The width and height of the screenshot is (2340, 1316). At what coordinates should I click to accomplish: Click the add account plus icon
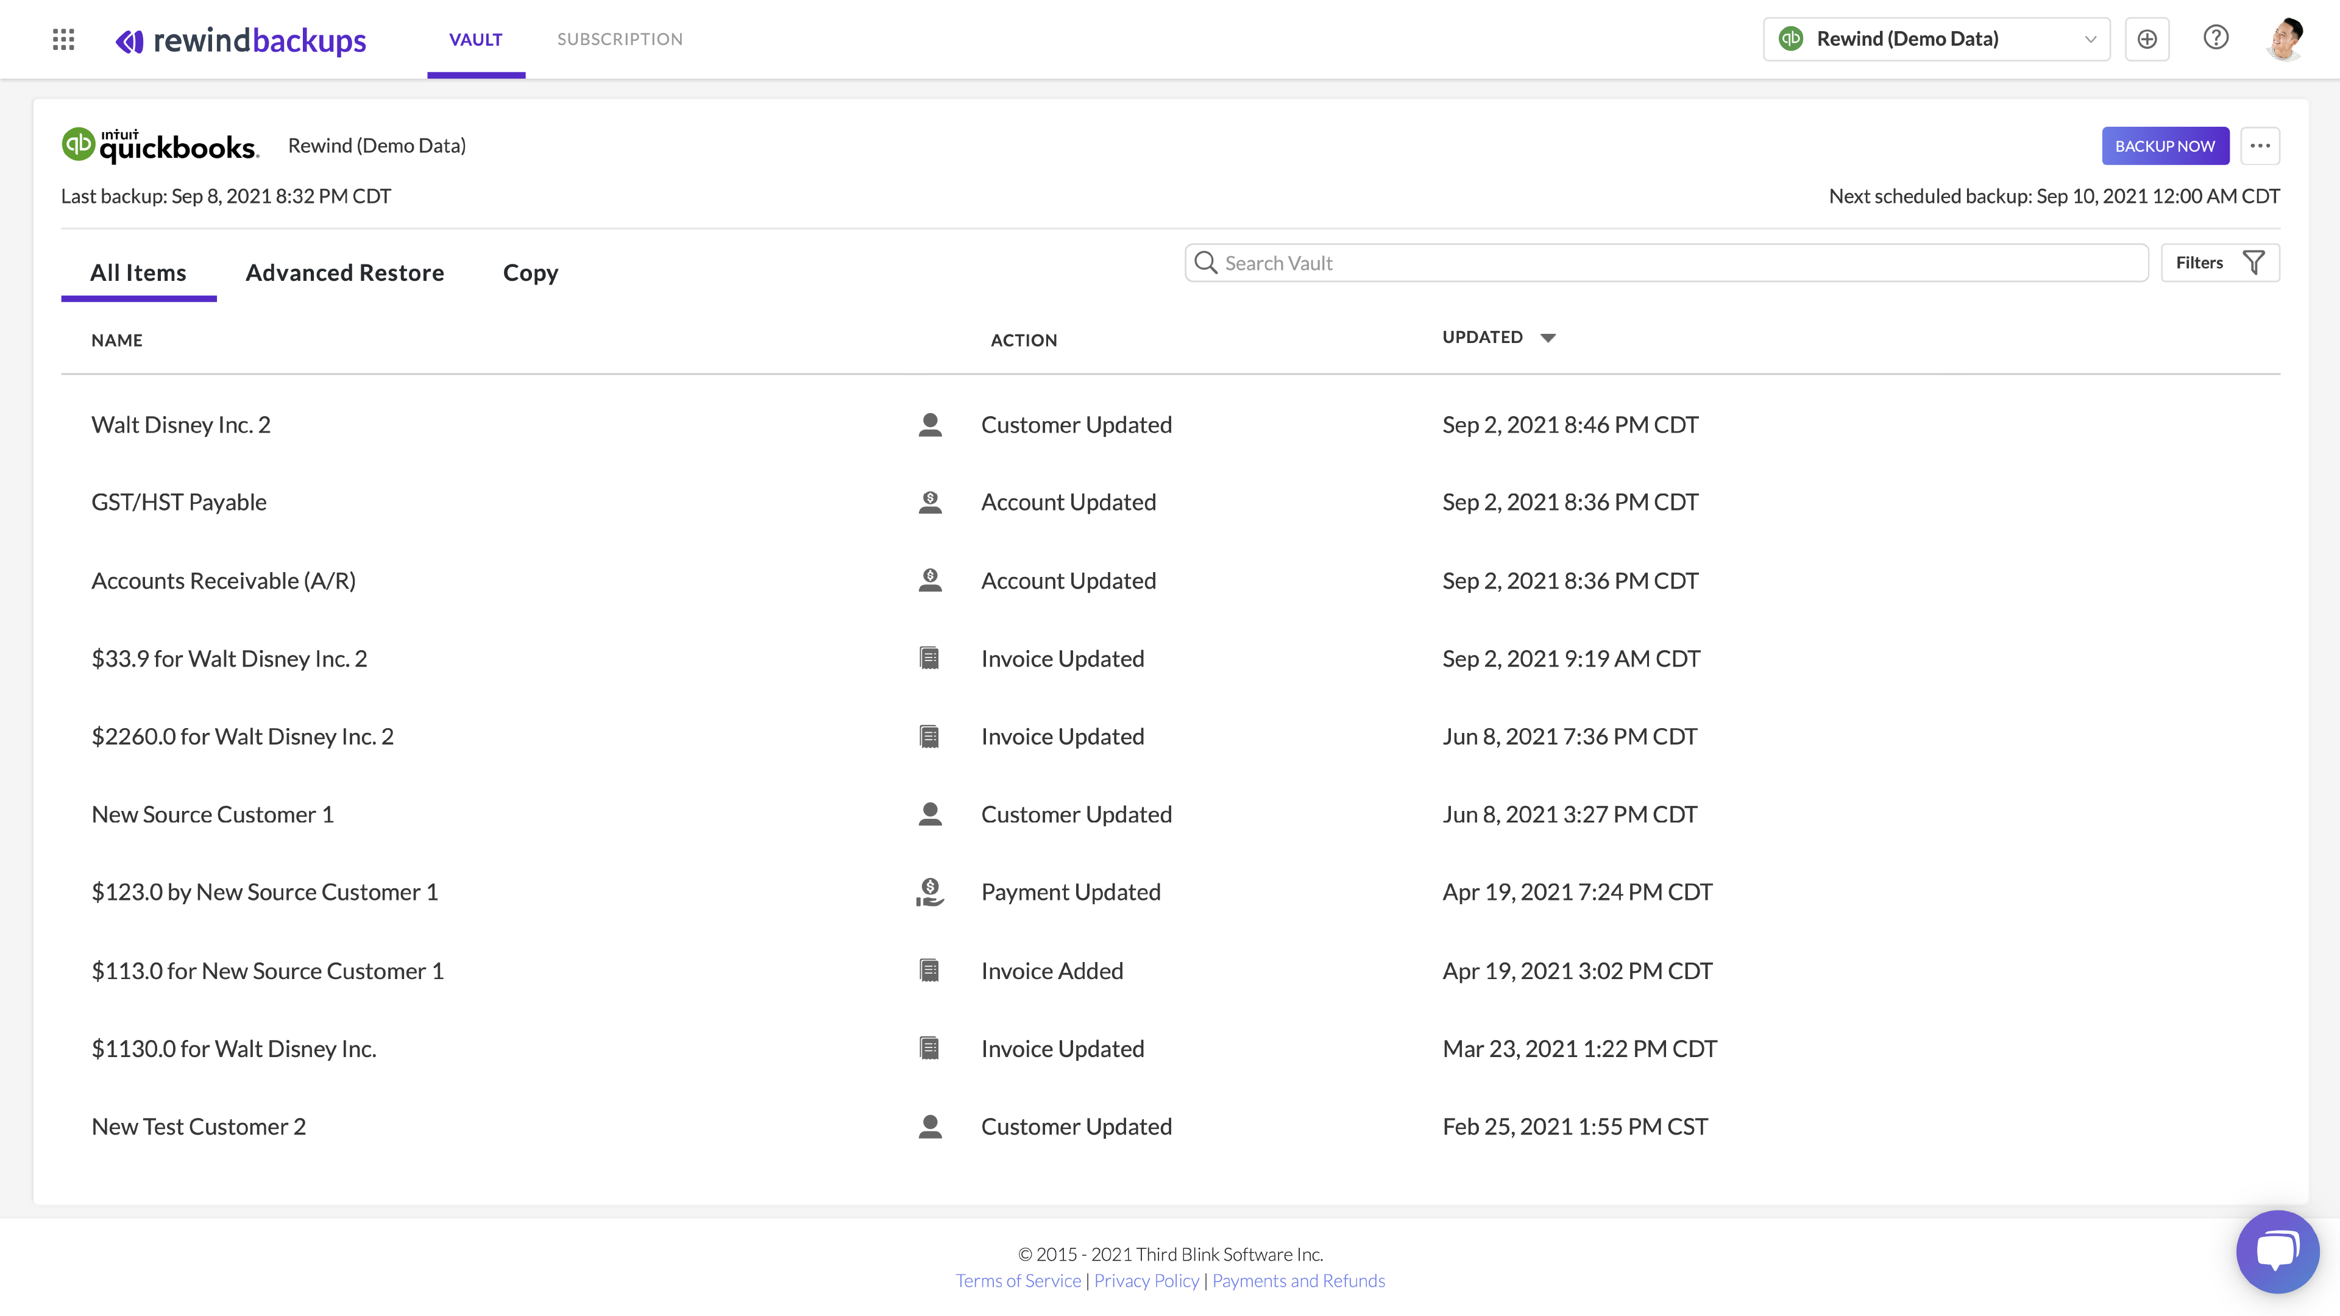click(x=2146, y=39)
